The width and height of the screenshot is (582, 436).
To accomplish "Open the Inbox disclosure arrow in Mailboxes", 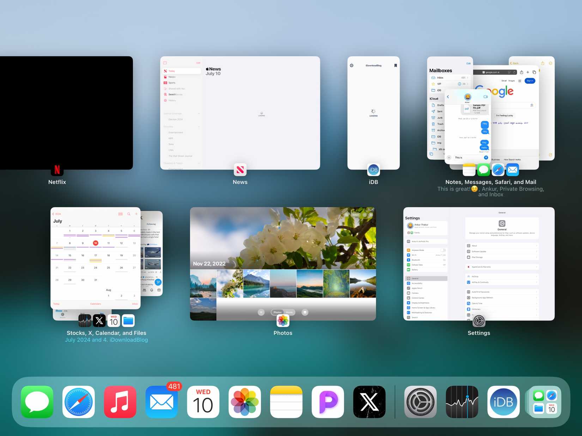I will tap(466, 78).
